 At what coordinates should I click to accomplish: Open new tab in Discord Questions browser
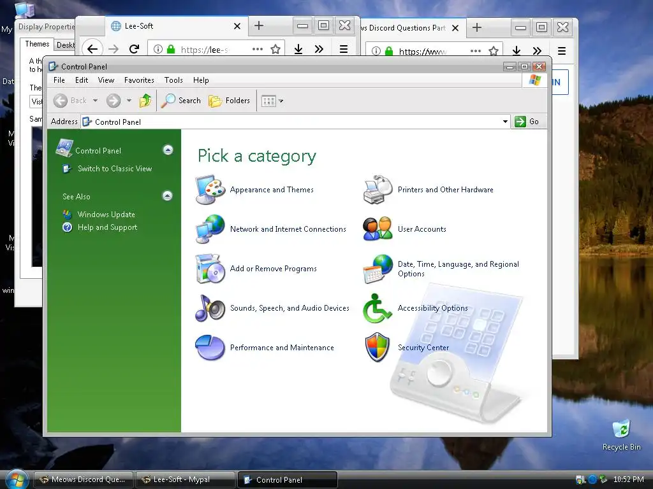coord(477,27)
